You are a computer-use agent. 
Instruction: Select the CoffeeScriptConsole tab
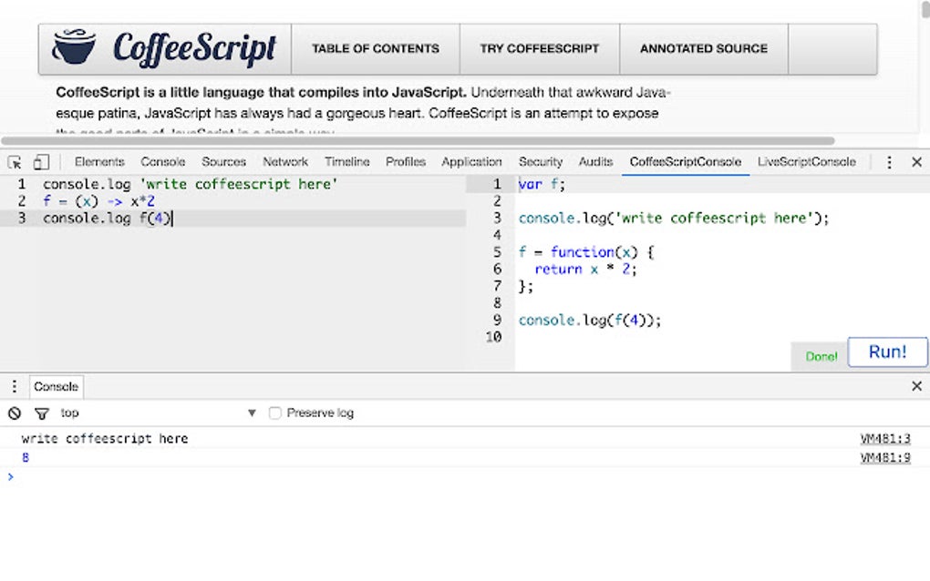point(686,162)
